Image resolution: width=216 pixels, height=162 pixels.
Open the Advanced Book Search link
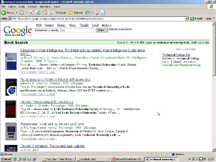[x=120, y=29]
